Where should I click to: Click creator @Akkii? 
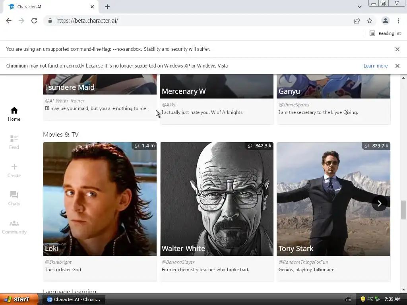[x=169, y=105]
